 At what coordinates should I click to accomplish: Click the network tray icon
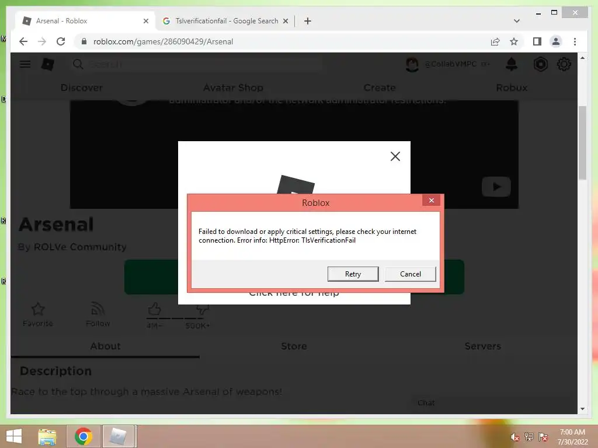click(x=529, y=437)
